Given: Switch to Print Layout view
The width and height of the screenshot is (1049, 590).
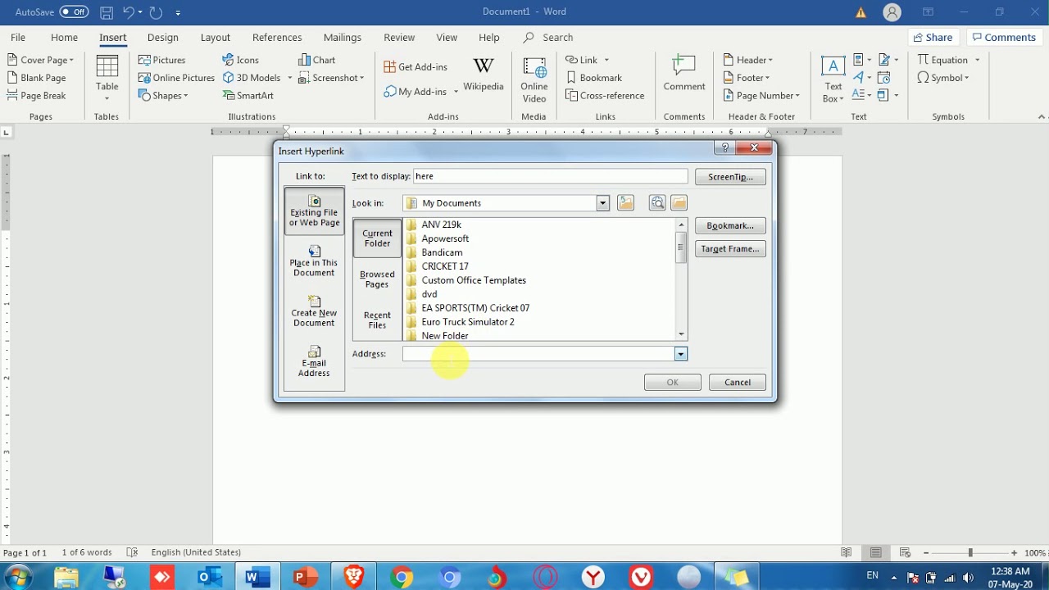Looking at the screenshot, I should [x=876, y=552].
